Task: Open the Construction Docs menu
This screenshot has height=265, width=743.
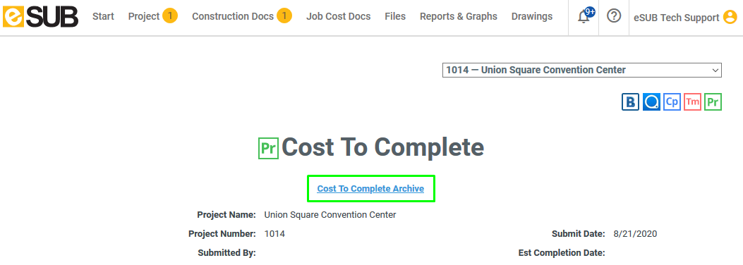Action: [241, 17]
